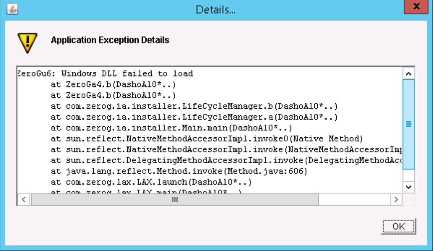
Task: Click the vertical scrollbar up arrow
Action: (x=408, y=74)
